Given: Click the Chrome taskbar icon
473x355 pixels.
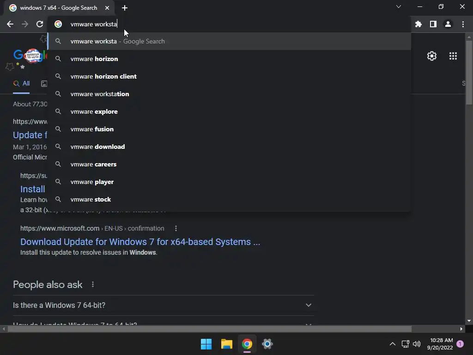Looking at the screenshot, I should click(247, 344).
